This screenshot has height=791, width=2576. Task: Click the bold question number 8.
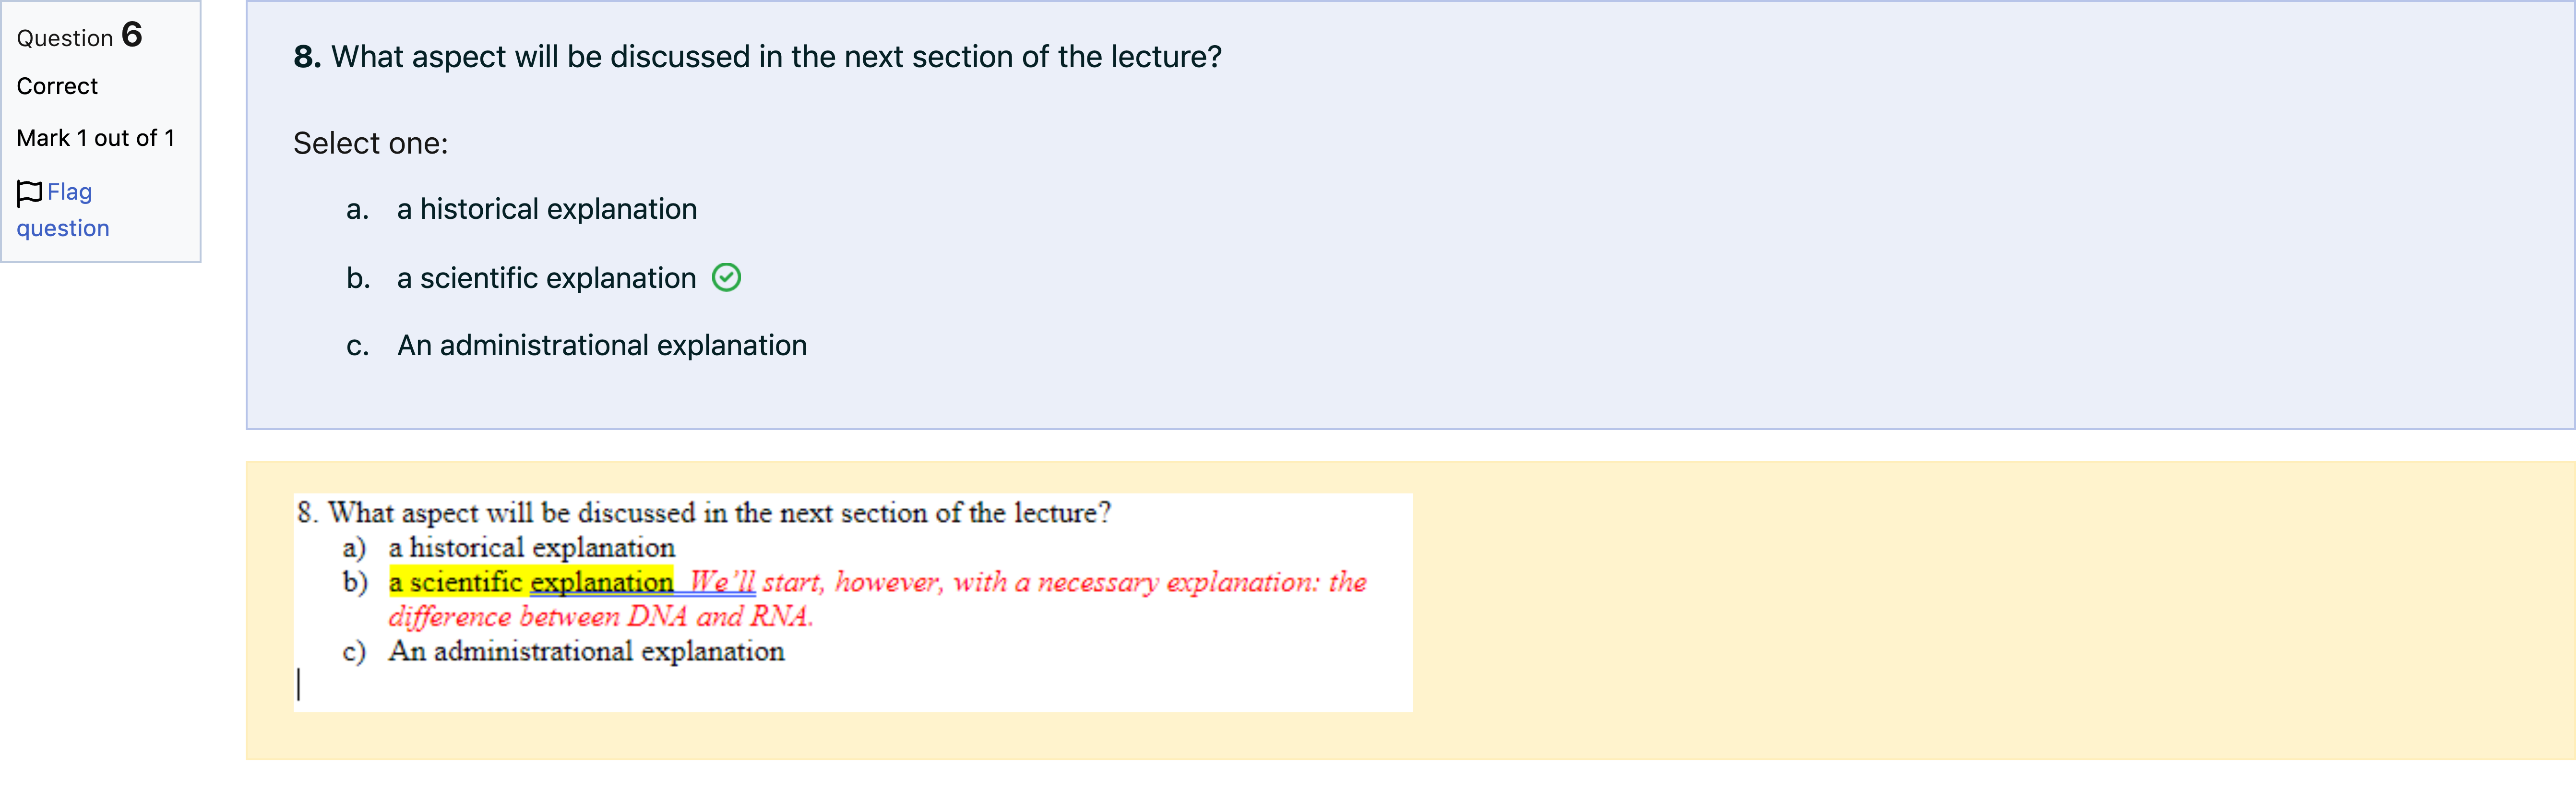tap(307, 57)
